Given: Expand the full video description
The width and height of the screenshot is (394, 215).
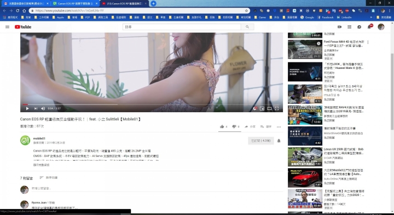Looking at the screenshot, I should [x=41, y=165].
